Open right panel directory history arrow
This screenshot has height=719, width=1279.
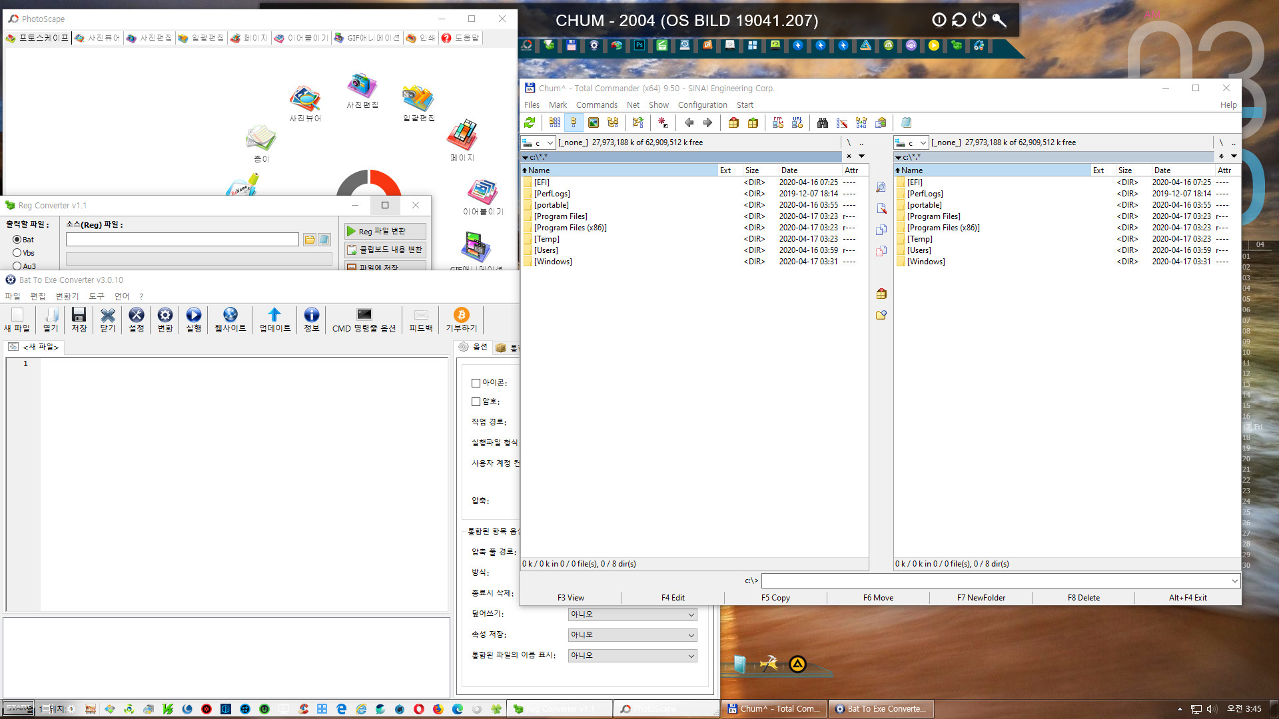point(1234,156)
